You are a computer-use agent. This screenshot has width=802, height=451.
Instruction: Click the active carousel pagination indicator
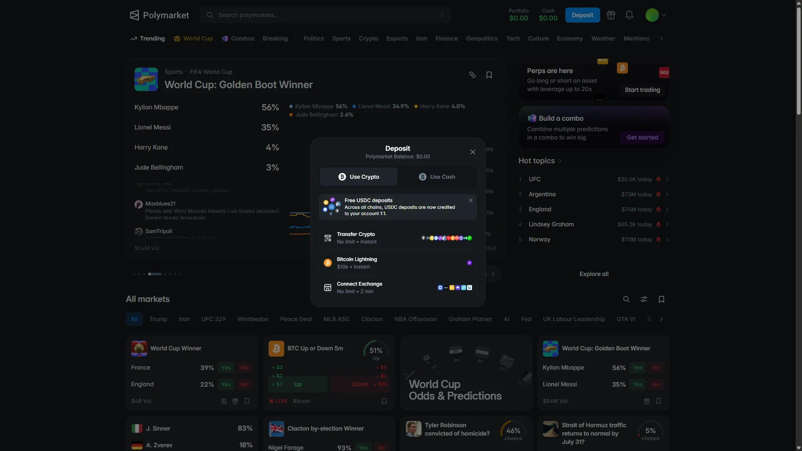point(155,274)
